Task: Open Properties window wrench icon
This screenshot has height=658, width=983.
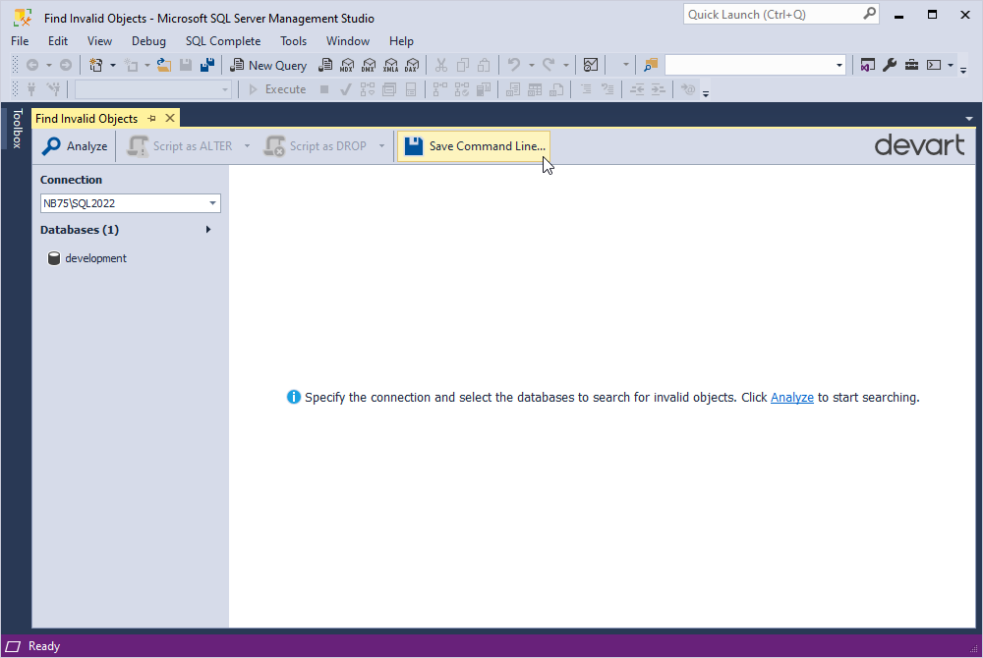Action: (x=890, y=65)
